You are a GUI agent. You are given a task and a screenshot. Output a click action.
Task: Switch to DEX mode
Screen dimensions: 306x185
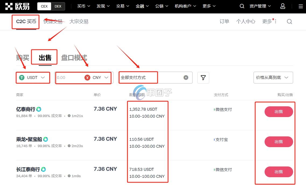(58, 6)
